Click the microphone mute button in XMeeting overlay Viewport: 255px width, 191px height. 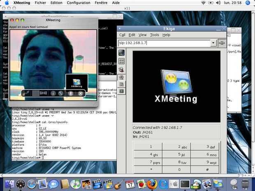pos(71,93)
